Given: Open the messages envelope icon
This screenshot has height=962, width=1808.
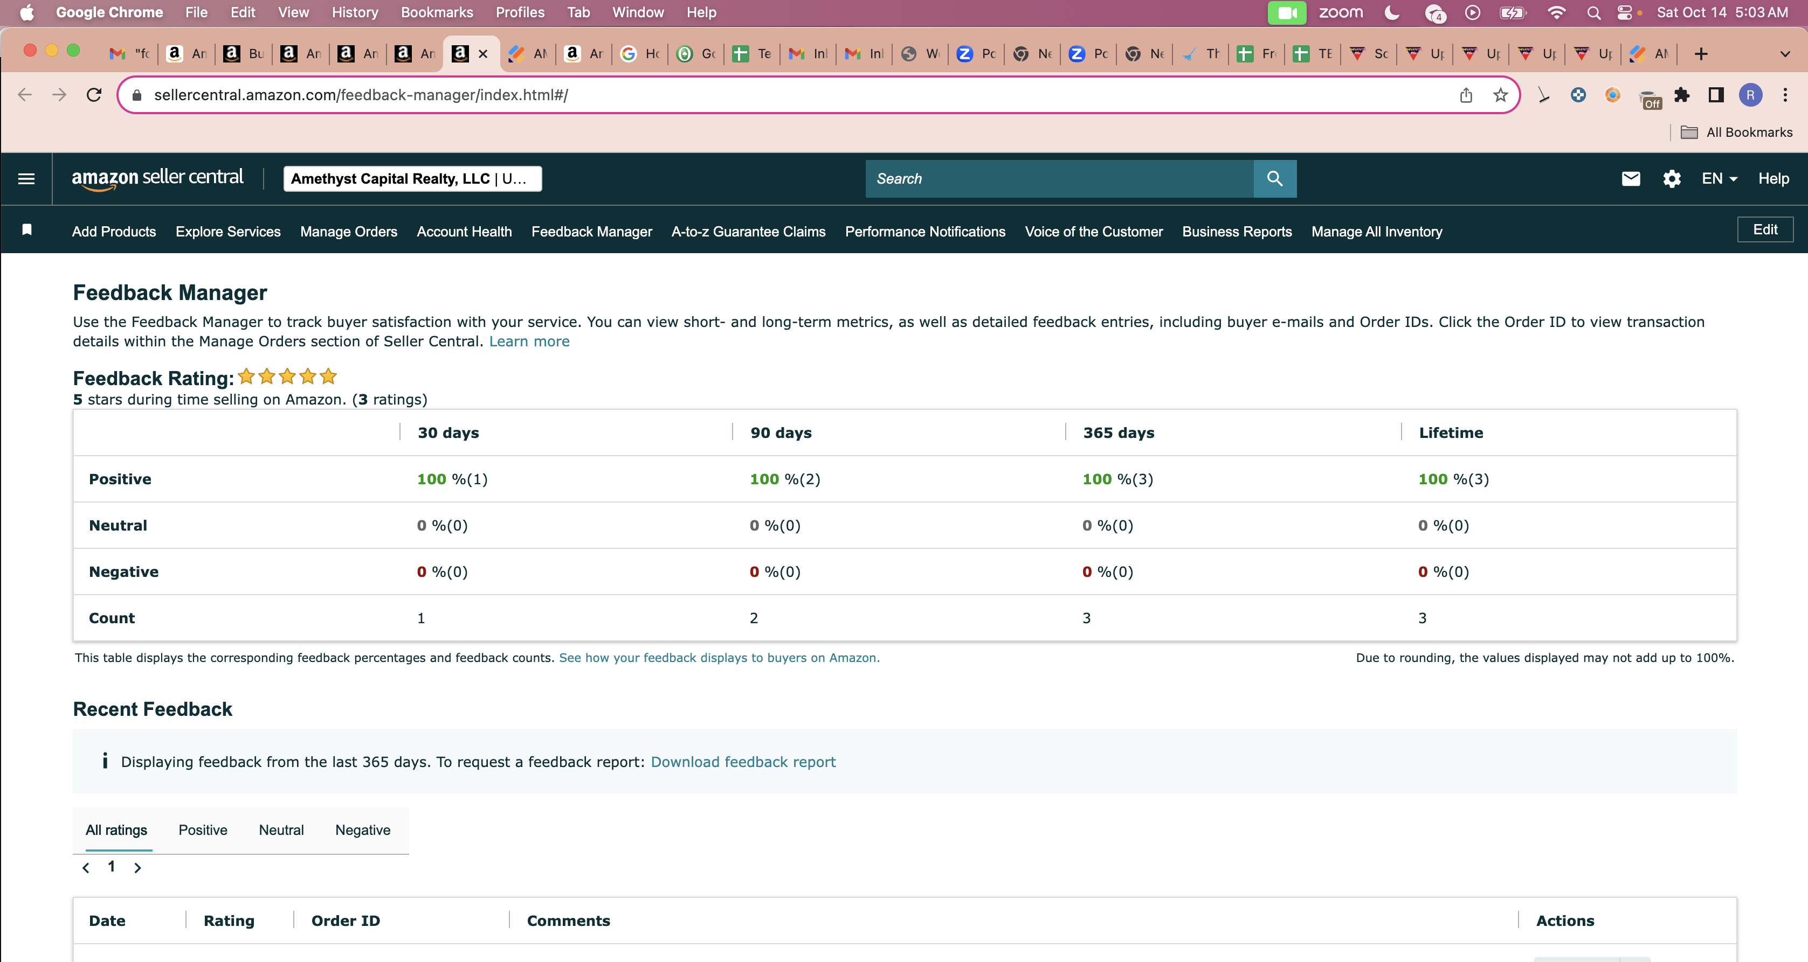Looking at the screenshot, I should pyautogui.click(x=1631, y=179).
